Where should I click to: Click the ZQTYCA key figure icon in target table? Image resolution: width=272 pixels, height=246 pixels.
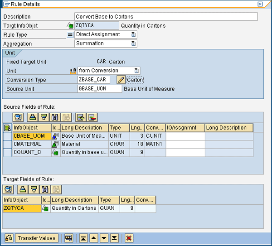pyautogui.click(x=45, y=208)
